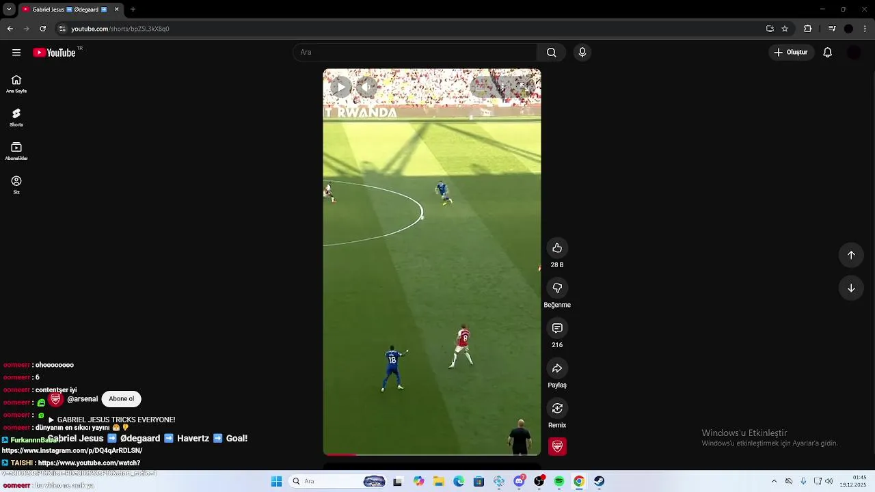The height and width of the screenshot is (492, 875).
Task: Open the Windows Start menu
Action: [277, 481]
